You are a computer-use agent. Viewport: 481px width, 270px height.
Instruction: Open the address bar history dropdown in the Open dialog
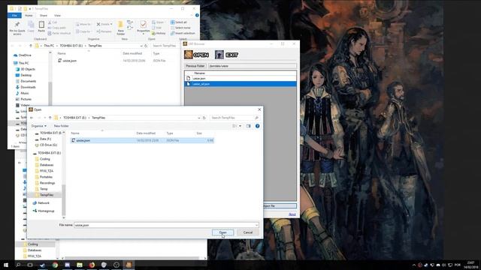pyautogui.click(x=199, y=118)
